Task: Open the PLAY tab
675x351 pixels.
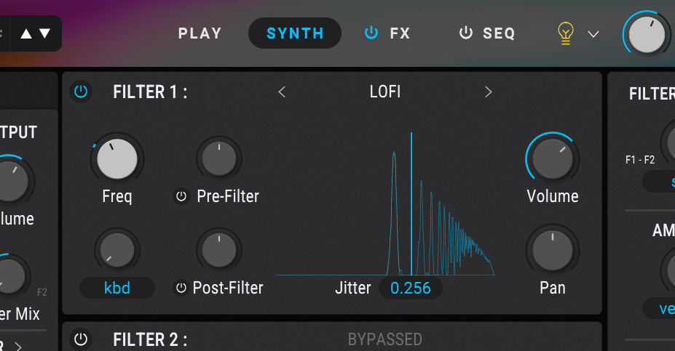Action: [200, 33]
